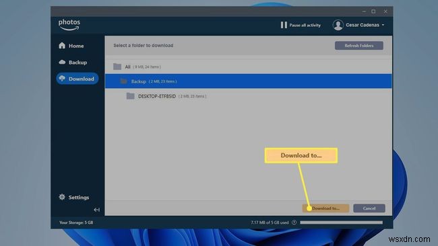
Task: Collapse the sidebar with arrow icon
Action: coord(96,210)
